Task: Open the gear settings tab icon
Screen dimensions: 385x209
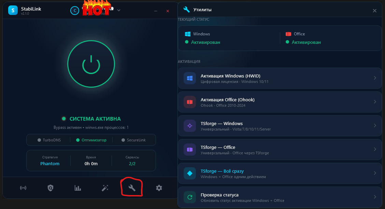Action: click(x=159, y=188)
